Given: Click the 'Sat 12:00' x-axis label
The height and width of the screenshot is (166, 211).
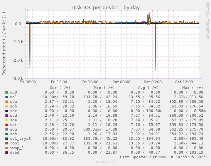Looking at the screenshot, I should 184,82.
